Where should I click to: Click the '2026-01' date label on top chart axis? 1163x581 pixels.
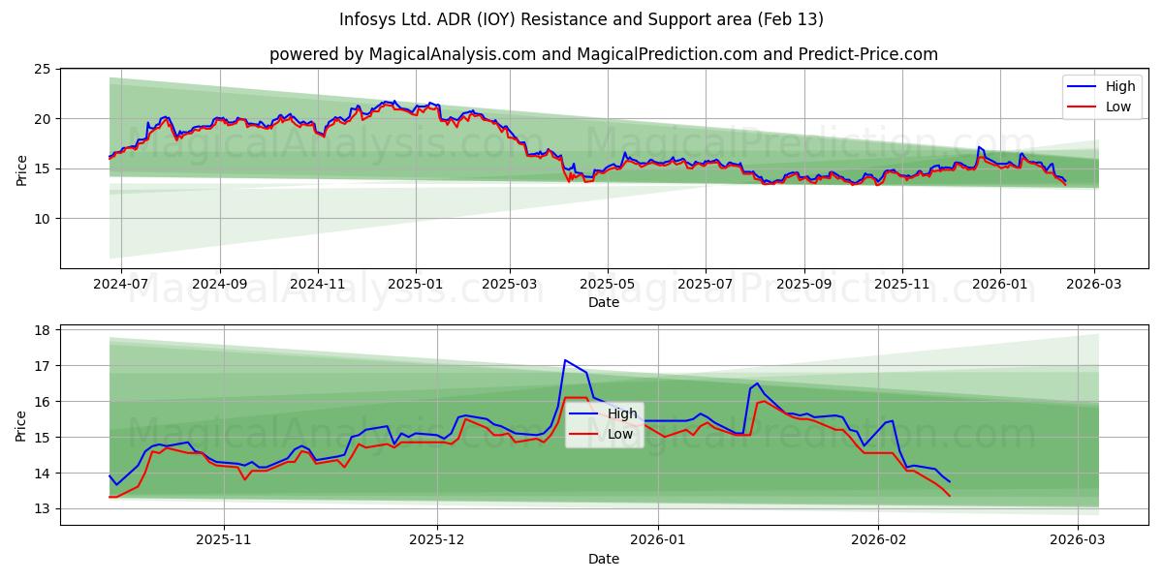(x=1000, y=285)
